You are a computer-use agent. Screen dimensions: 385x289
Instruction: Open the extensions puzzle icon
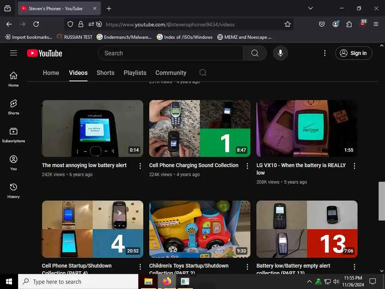349,24
